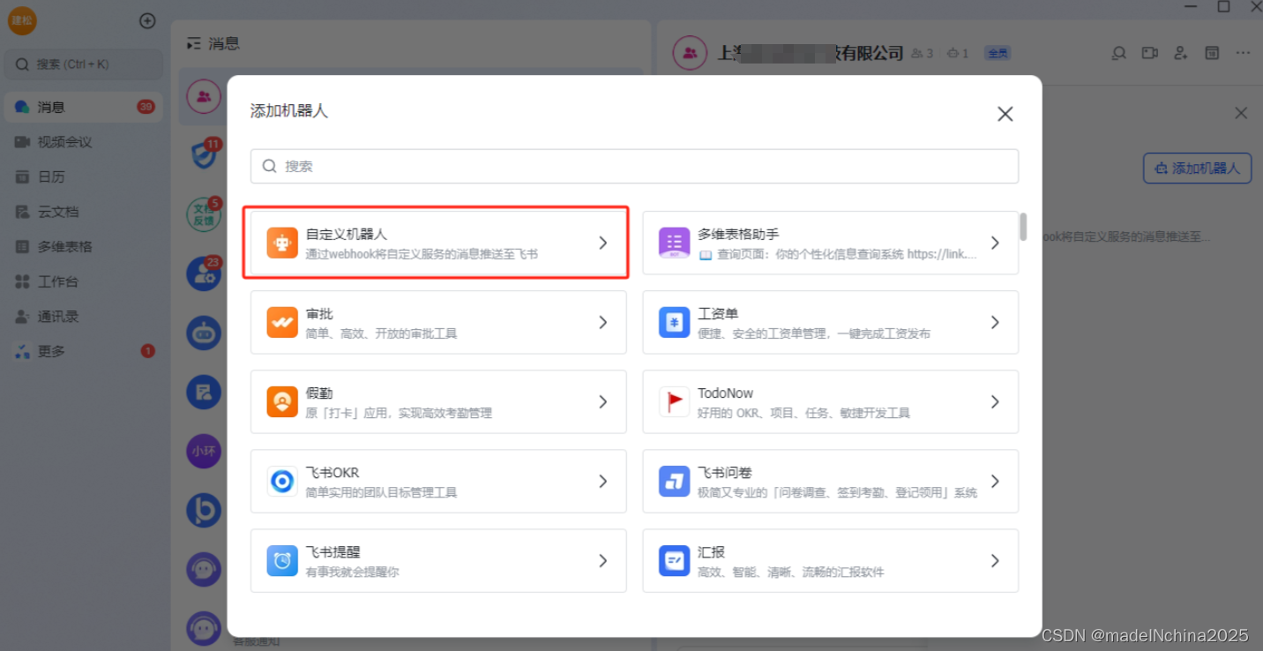The height and width of the screenshot is (651, 1263).
Task: Click the 工资单 entry text
Action: coord(718,314)
